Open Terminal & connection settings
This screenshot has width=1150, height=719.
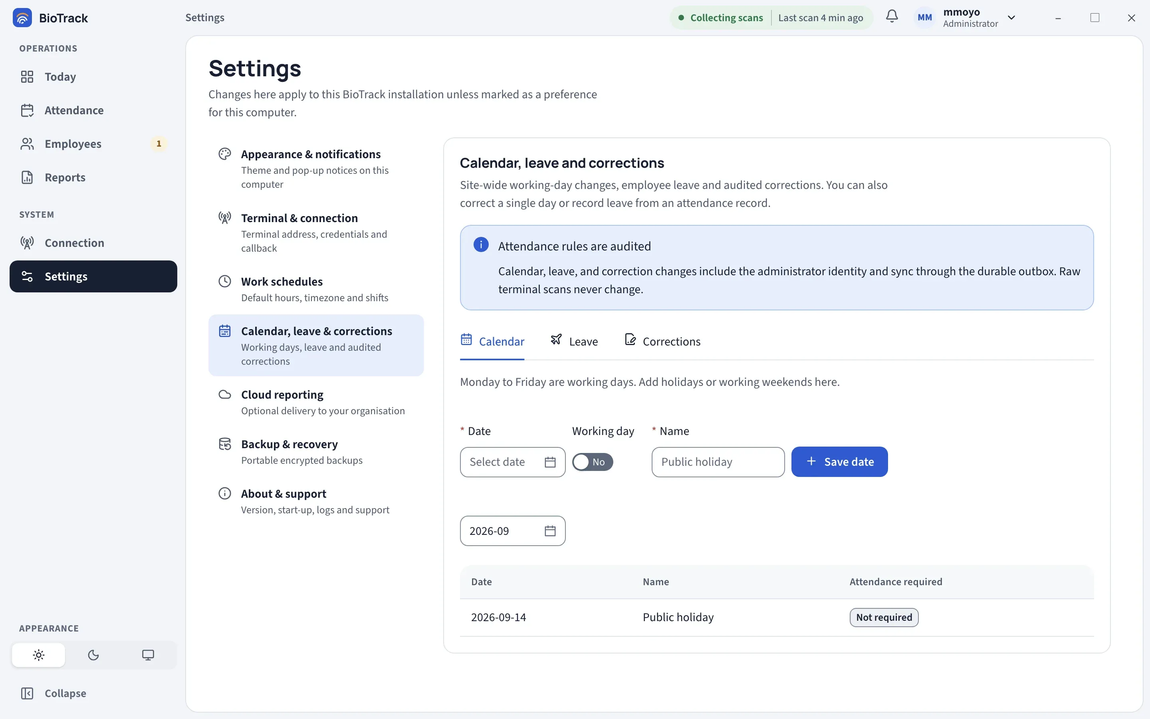[x=316, y=232]
